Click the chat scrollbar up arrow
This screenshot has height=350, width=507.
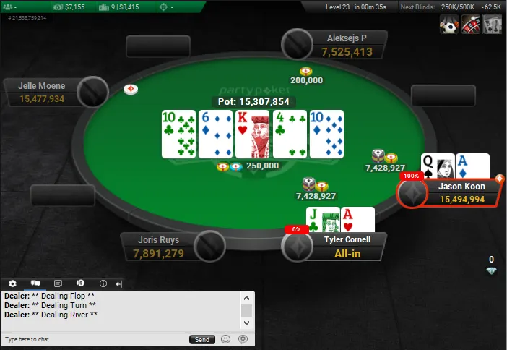(247, 298)
